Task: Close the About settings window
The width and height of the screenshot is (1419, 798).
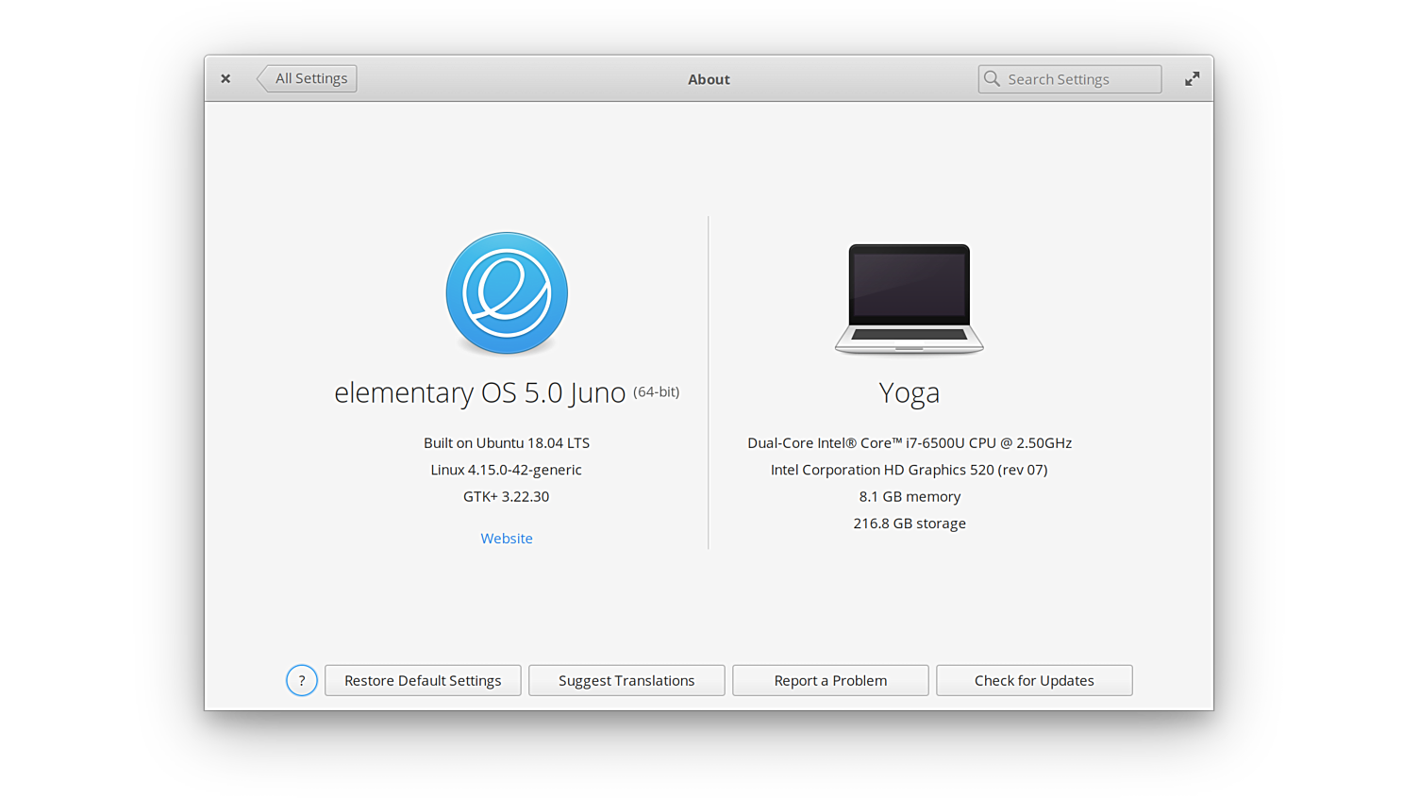Action: point(225,79)
